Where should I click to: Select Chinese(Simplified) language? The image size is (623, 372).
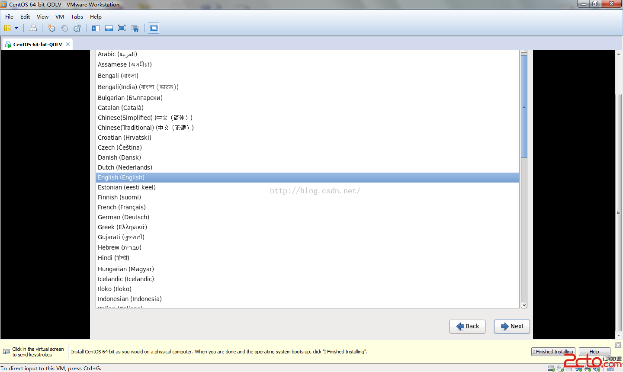point(307,118)
